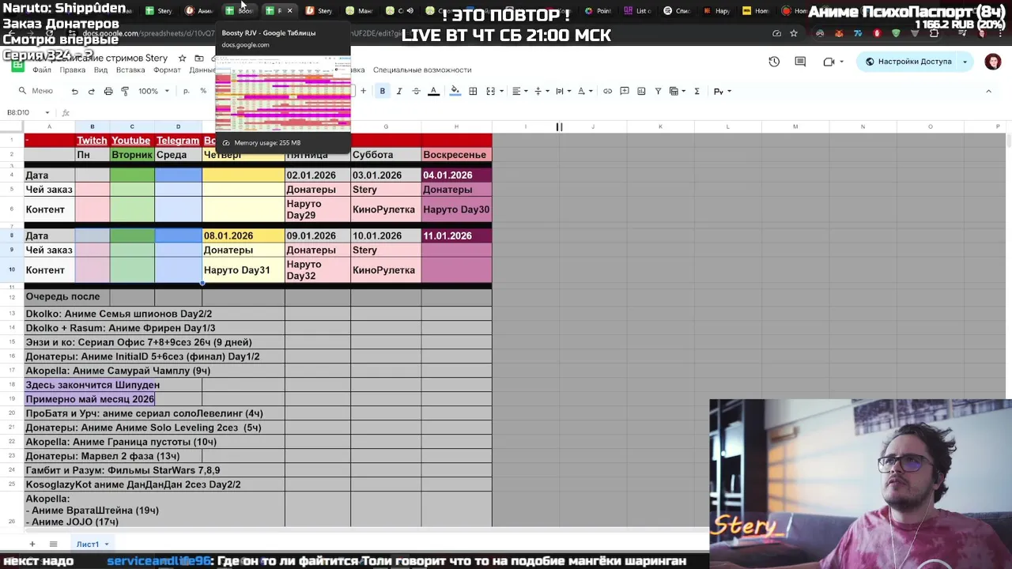Toggle bold formatting
The height and width of the screenshot is (569, 1012).
tap(382, 92)
